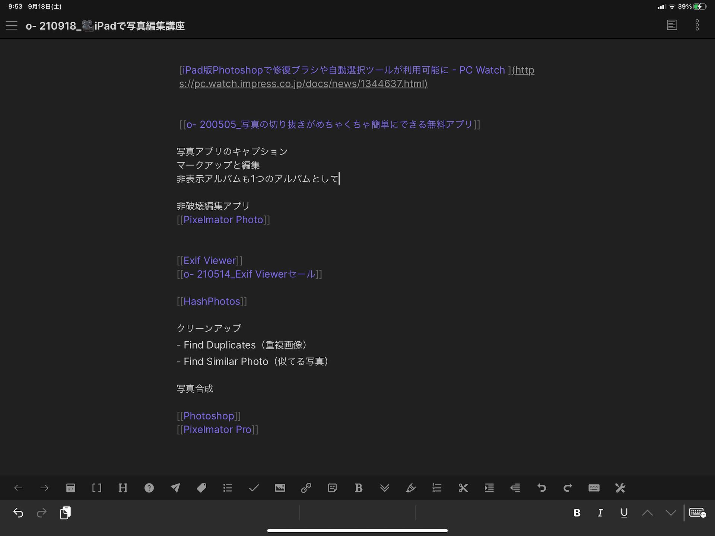Image resolution: width=715 pixels, height=536 pixels.
Task: Tap the status bar clock 9:53
Action: [x=15, y=6]
